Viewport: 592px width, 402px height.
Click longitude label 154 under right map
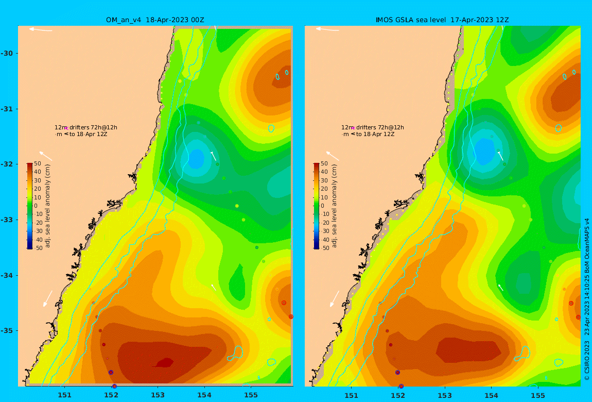point(491,395)
